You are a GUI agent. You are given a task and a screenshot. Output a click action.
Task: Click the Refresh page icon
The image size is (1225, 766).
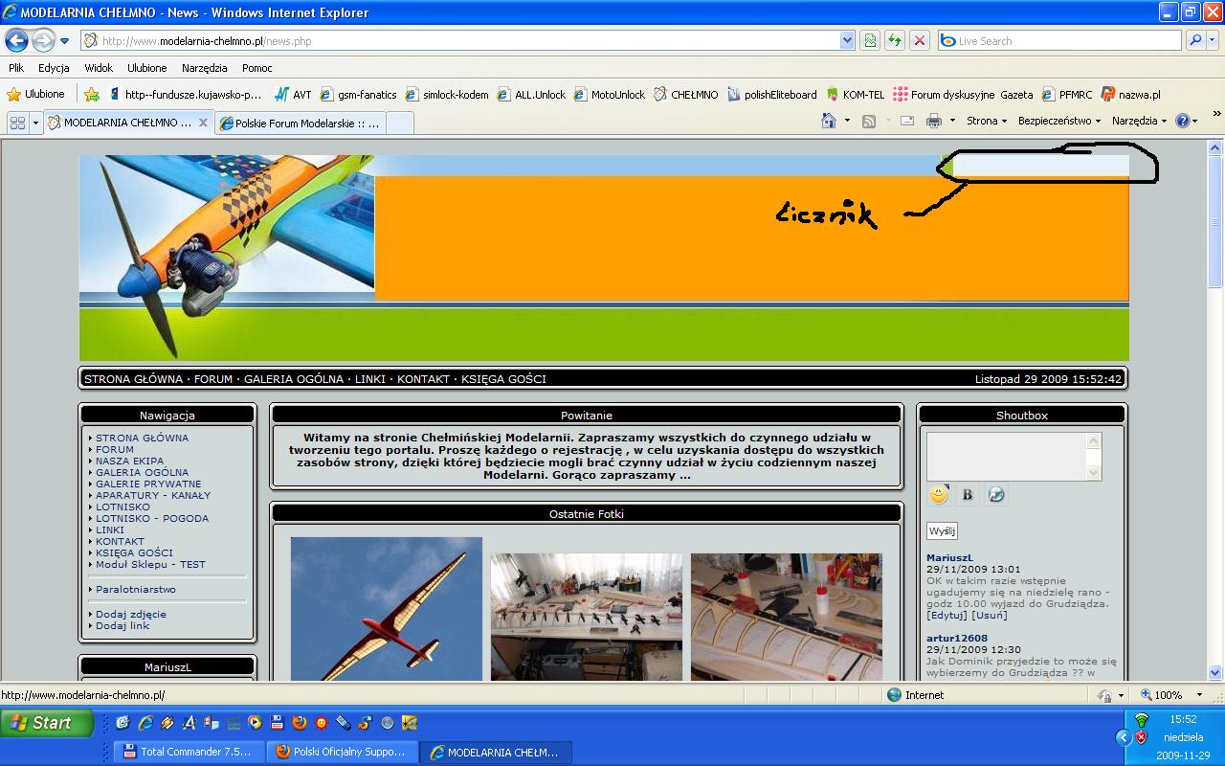(x=895, y=40)
